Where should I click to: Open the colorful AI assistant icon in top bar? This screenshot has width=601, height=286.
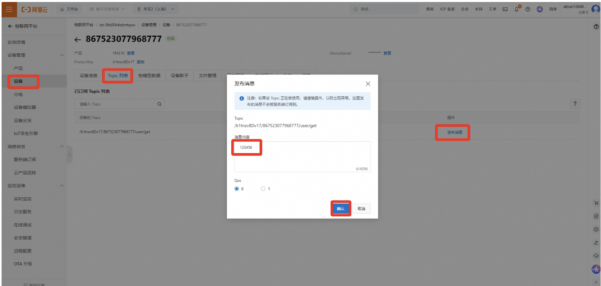click(x=540, y=9)
